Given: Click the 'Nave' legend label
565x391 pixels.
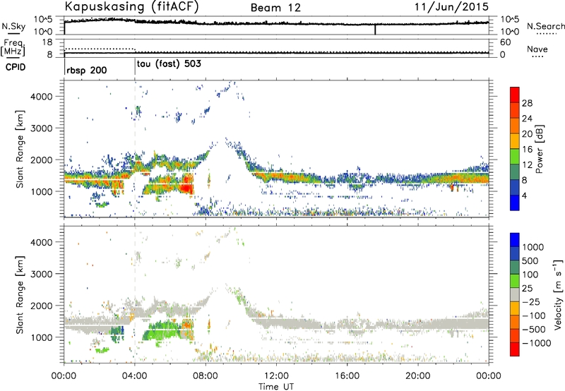Looking at the screenshot, I should click(x=537, y=49).
